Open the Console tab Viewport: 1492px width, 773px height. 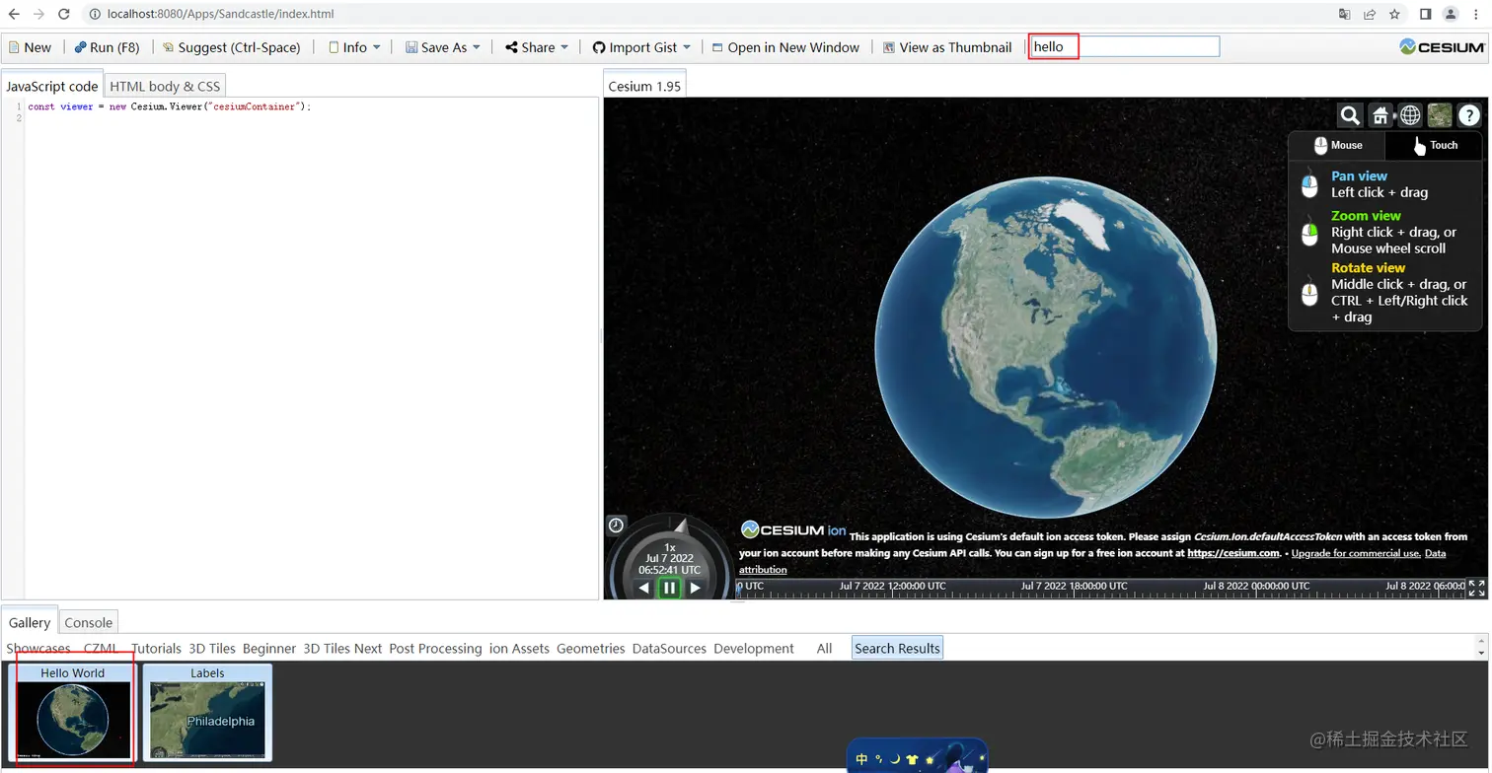89,622
